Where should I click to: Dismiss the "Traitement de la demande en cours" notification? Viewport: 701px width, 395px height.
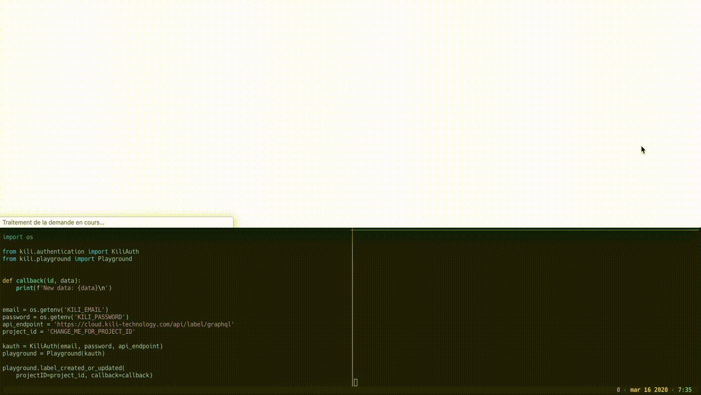[x=53, y=222]
